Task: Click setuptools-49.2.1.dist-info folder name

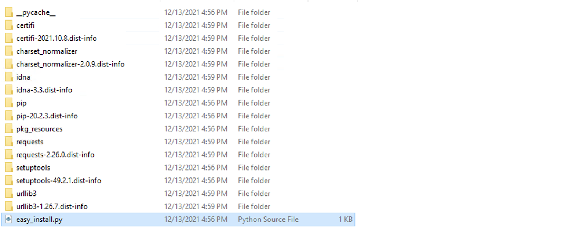Action: 58,180
